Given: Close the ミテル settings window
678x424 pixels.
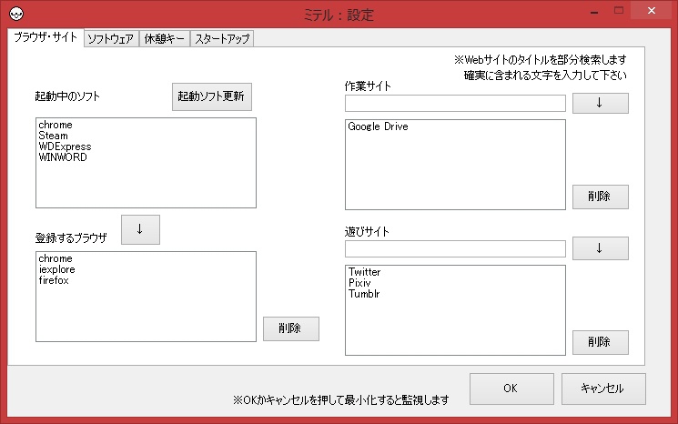Looking at the screenshot, I should [x=652, y=11].
